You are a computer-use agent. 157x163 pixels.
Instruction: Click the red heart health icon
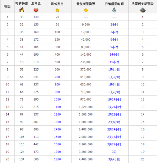point(36,10)
